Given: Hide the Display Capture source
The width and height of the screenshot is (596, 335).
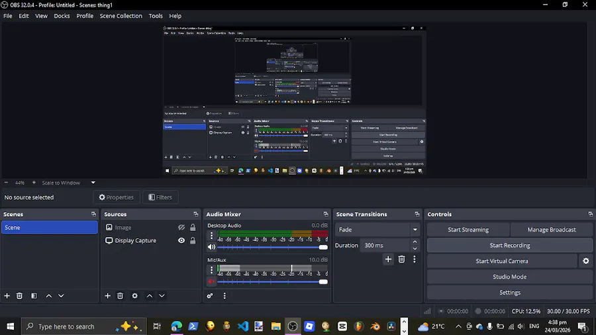Looking at the screenshot, I should [181, 240].
